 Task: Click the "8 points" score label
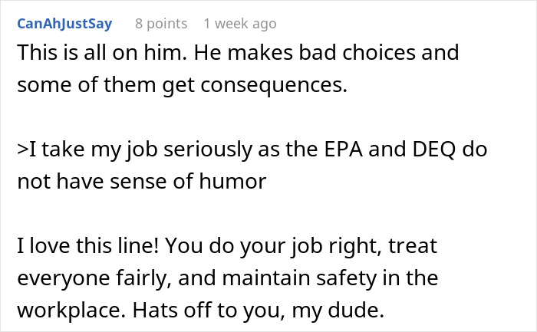(x=161, y=24)
